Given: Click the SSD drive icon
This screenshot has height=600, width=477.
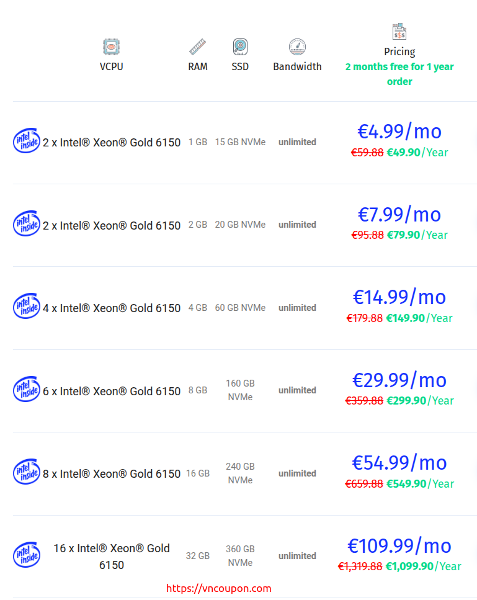Looking at the screenshot, I should (x=240, y=47).
